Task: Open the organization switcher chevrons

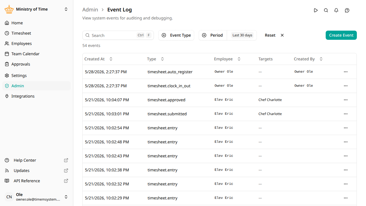Action: [66, 9]
